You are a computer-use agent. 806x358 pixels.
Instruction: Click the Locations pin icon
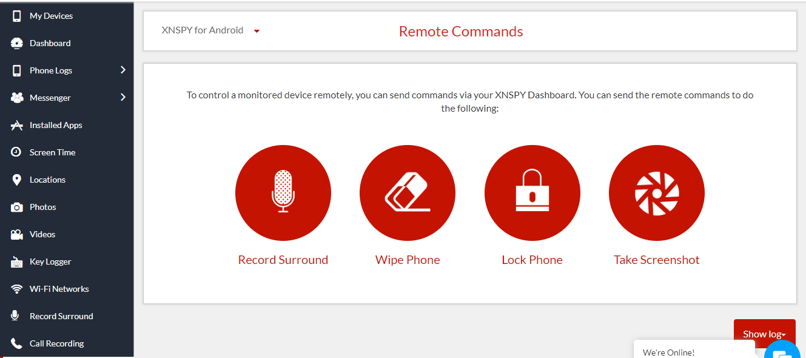coord(17,180)
